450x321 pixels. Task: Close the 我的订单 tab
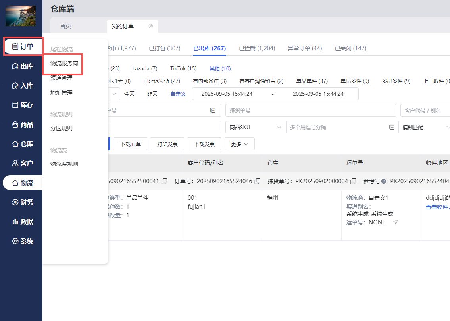point(151,26)
